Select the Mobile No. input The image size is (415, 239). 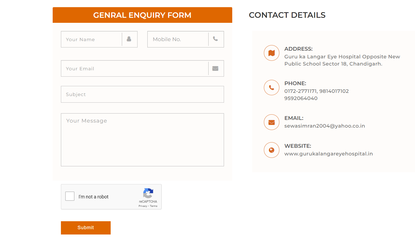[178, 39]
